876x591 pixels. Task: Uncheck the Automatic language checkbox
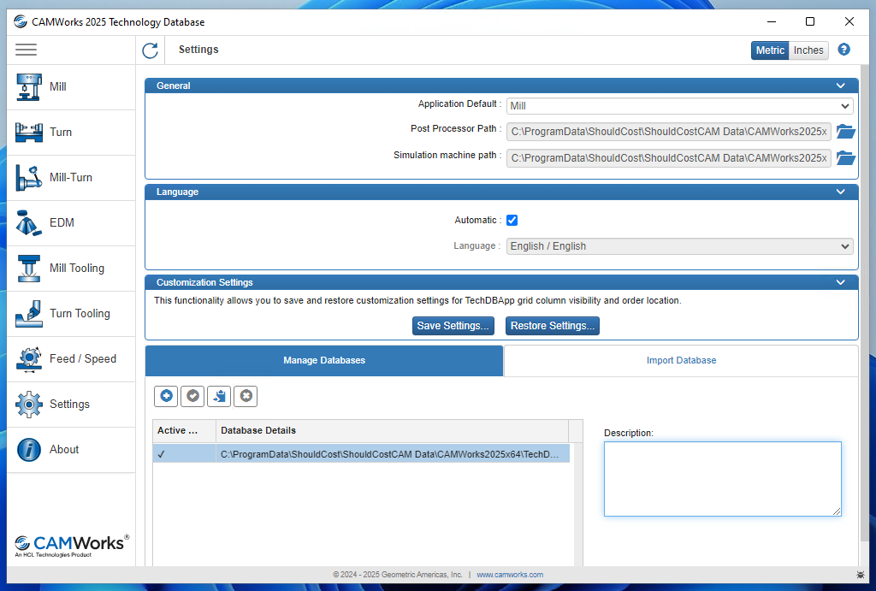512,220
